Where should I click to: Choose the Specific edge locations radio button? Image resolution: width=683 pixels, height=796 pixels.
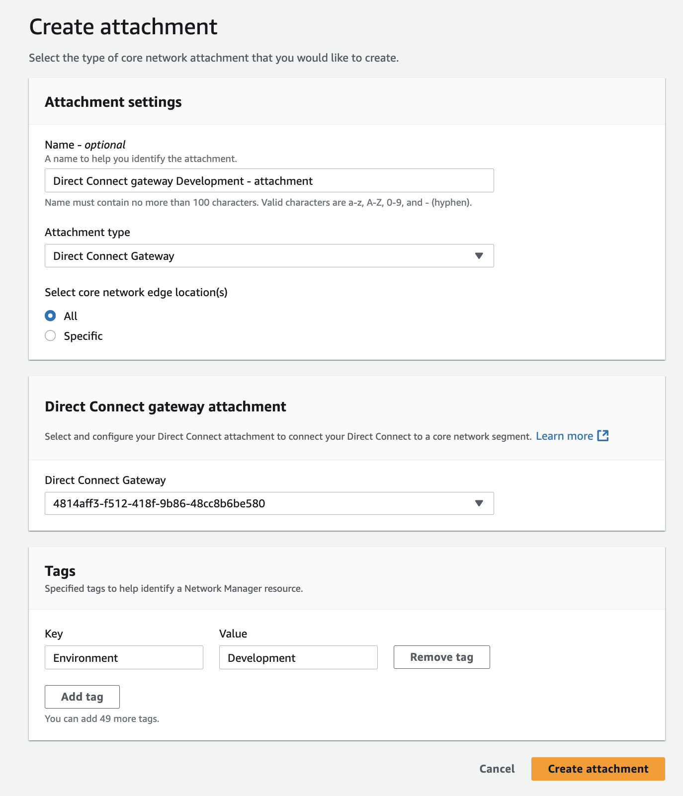pos(50,336)
